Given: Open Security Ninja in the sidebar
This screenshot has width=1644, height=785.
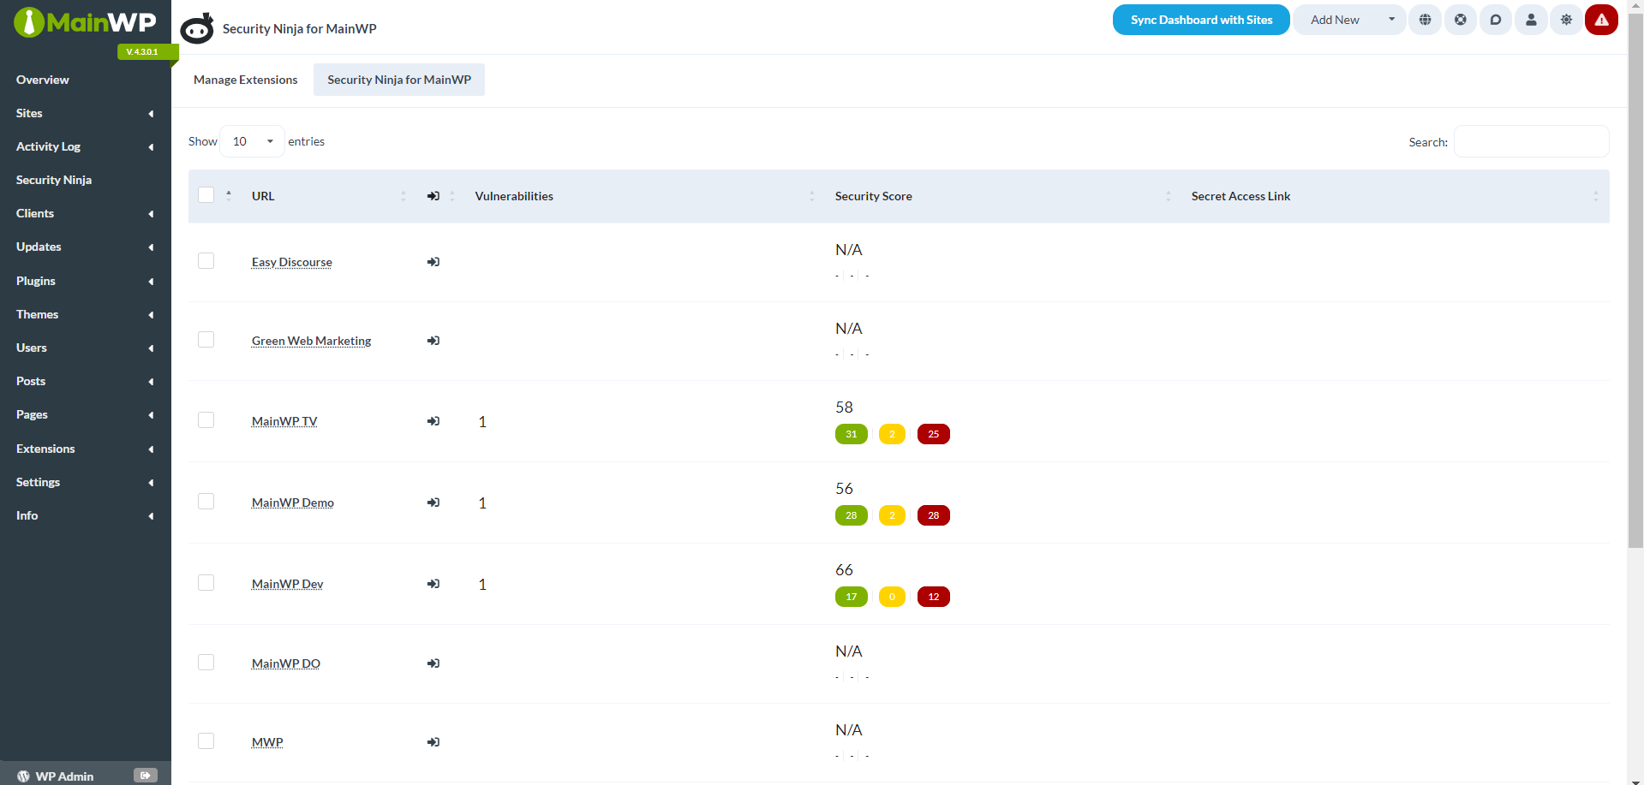Looking at the screenshot, I should [x=54, y=180].
